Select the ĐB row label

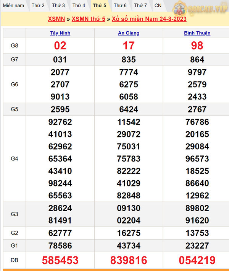coord(15,260)
